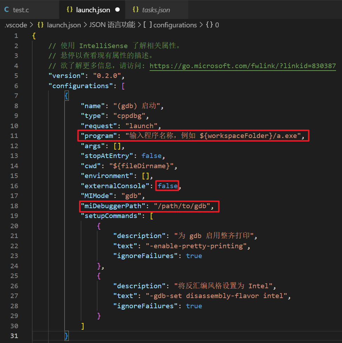Click the "miDebuggerPath" key

113,206
